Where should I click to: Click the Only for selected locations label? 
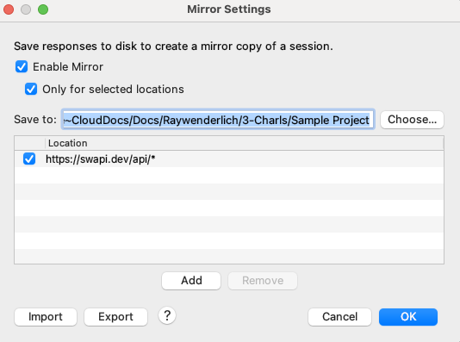(x=113, y=90)
